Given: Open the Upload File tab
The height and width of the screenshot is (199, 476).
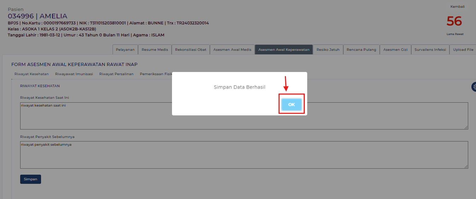Looking at the screenshot, I should point(463,50).
